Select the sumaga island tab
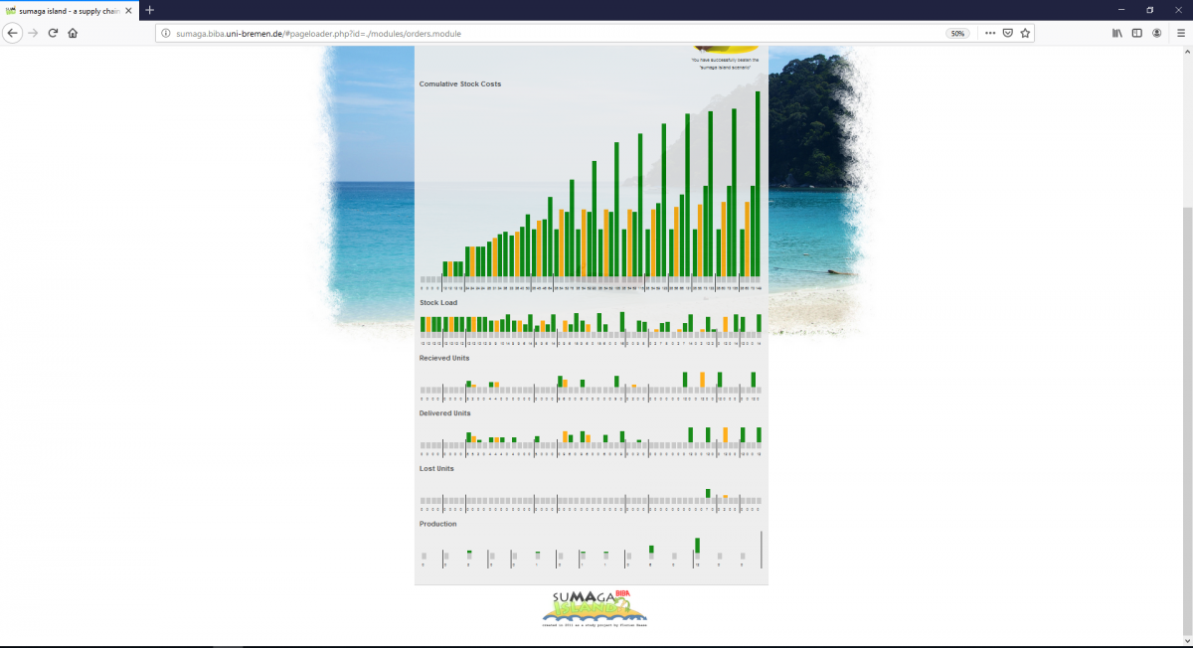The image size is (1193, 648). 65,10
